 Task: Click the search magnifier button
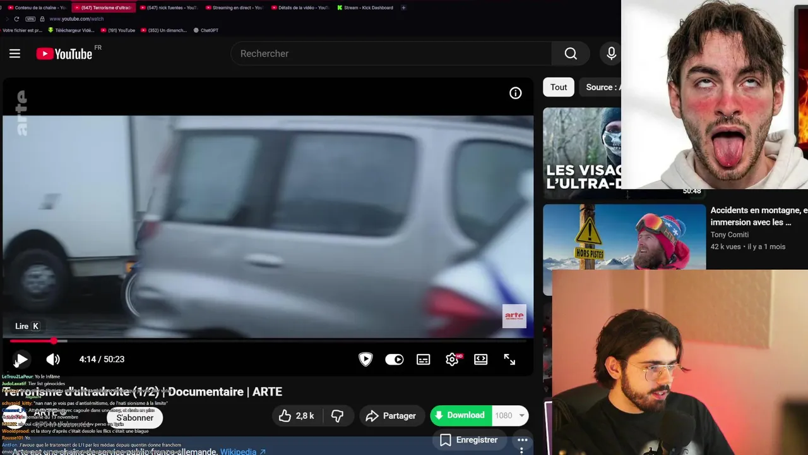tap(571, 54)
